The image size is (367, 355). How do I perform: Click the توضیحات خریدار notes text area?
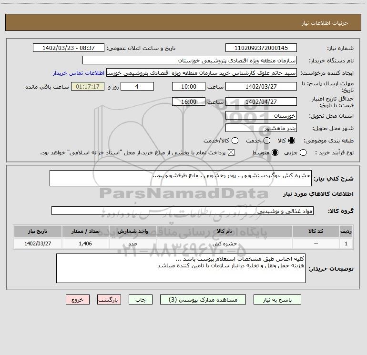coord(181,268)
